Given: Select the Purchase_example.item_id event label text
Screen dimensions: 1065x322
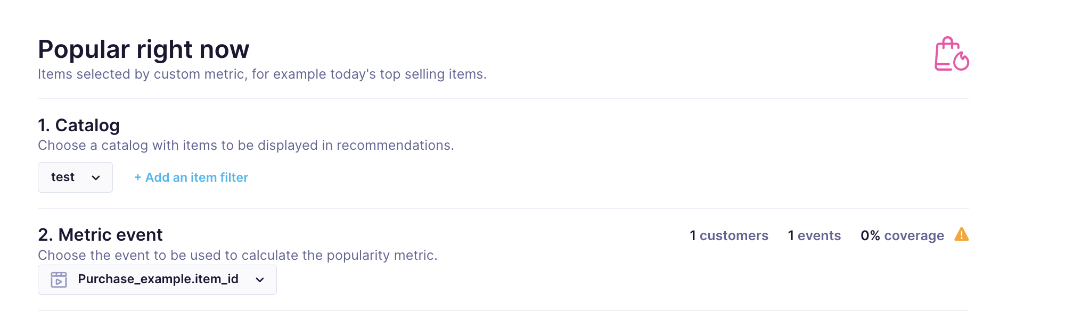Looking at the screenshot, I should 158,279.
